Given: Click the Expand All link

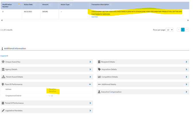Looking at the screenshot, I should (x=4, y=56).
